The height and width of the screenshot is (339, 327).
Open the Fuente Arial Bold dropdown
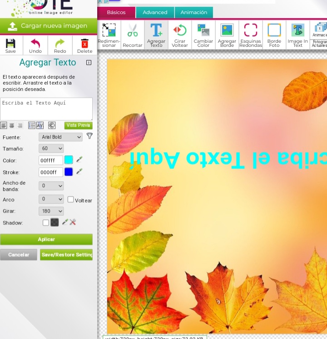(60, 137)
